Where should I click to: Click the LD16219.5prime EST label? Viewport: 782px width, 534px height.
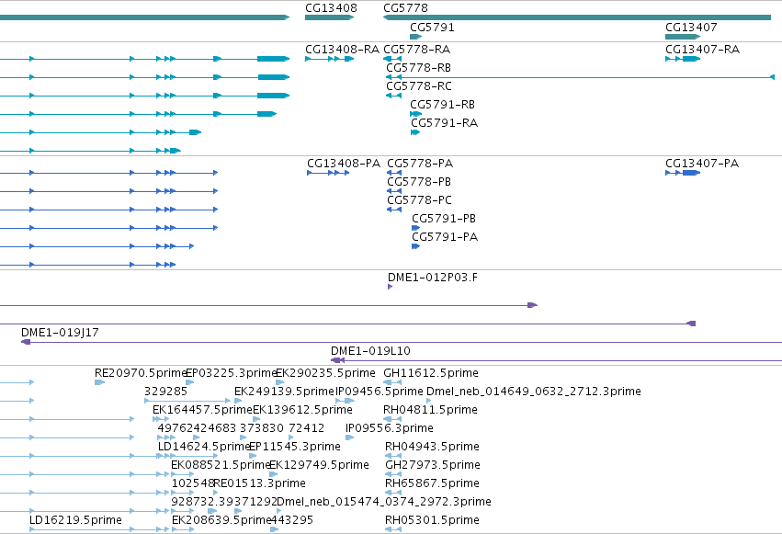75,520
